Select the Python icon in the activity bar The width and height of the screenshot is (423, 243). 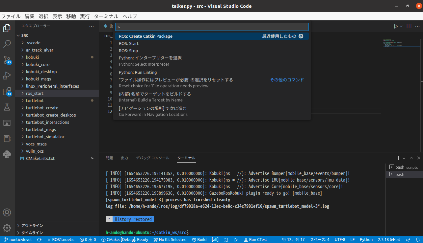pyautogui.click(x=7, y=154)
